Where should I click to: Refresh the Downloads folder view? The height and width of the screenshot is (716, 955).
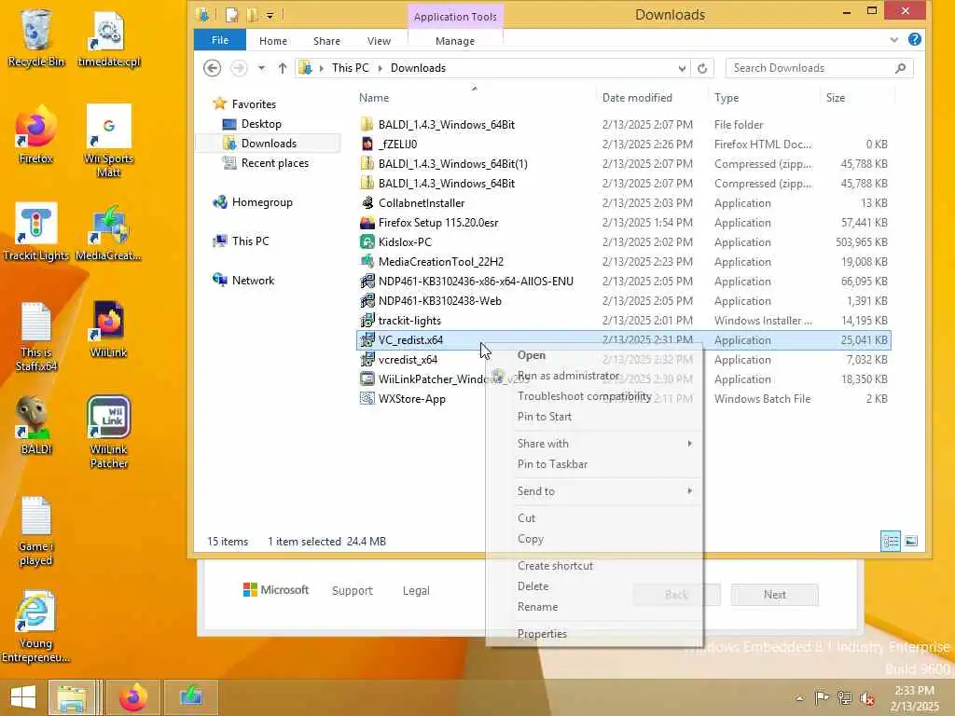(x=702, y=68)
